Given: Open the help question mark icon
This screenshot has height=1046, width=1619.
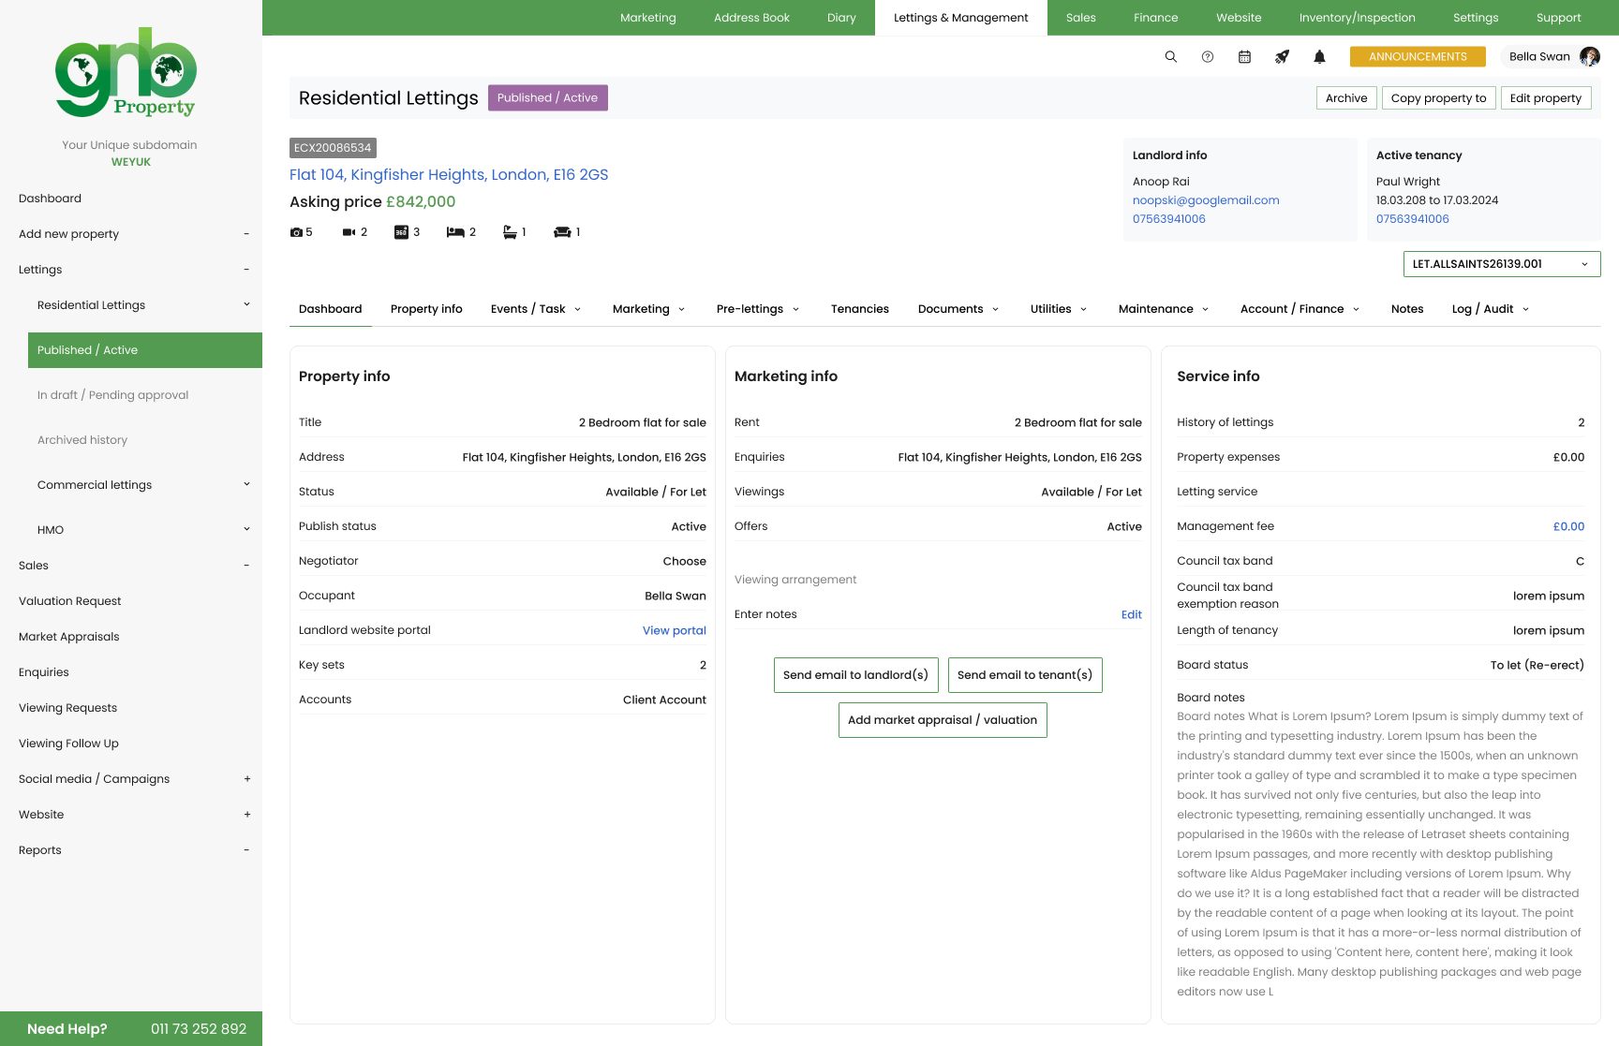Looking at the screenshot, I should [x=1208, y=57].
